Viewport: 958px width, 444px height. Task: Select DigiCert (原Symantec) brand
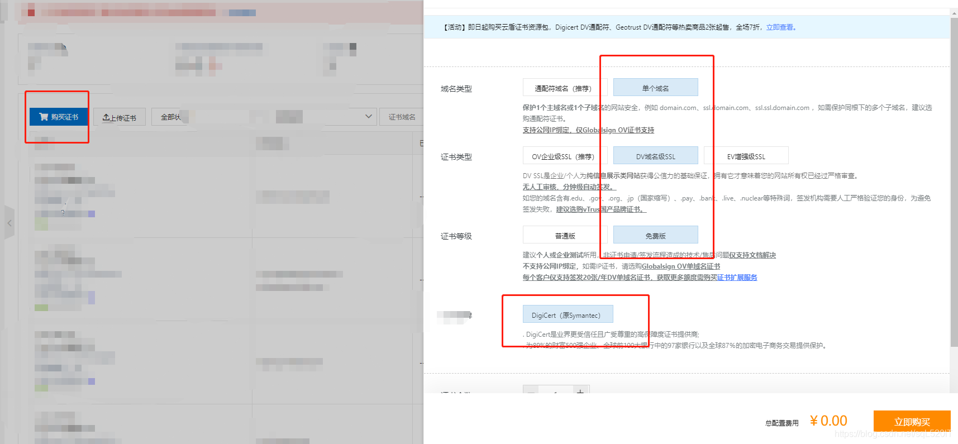pos(568,314)
